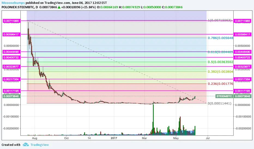Click the 2017 date on time axis
The image size is (254, 149).
(x=114, y=138)
